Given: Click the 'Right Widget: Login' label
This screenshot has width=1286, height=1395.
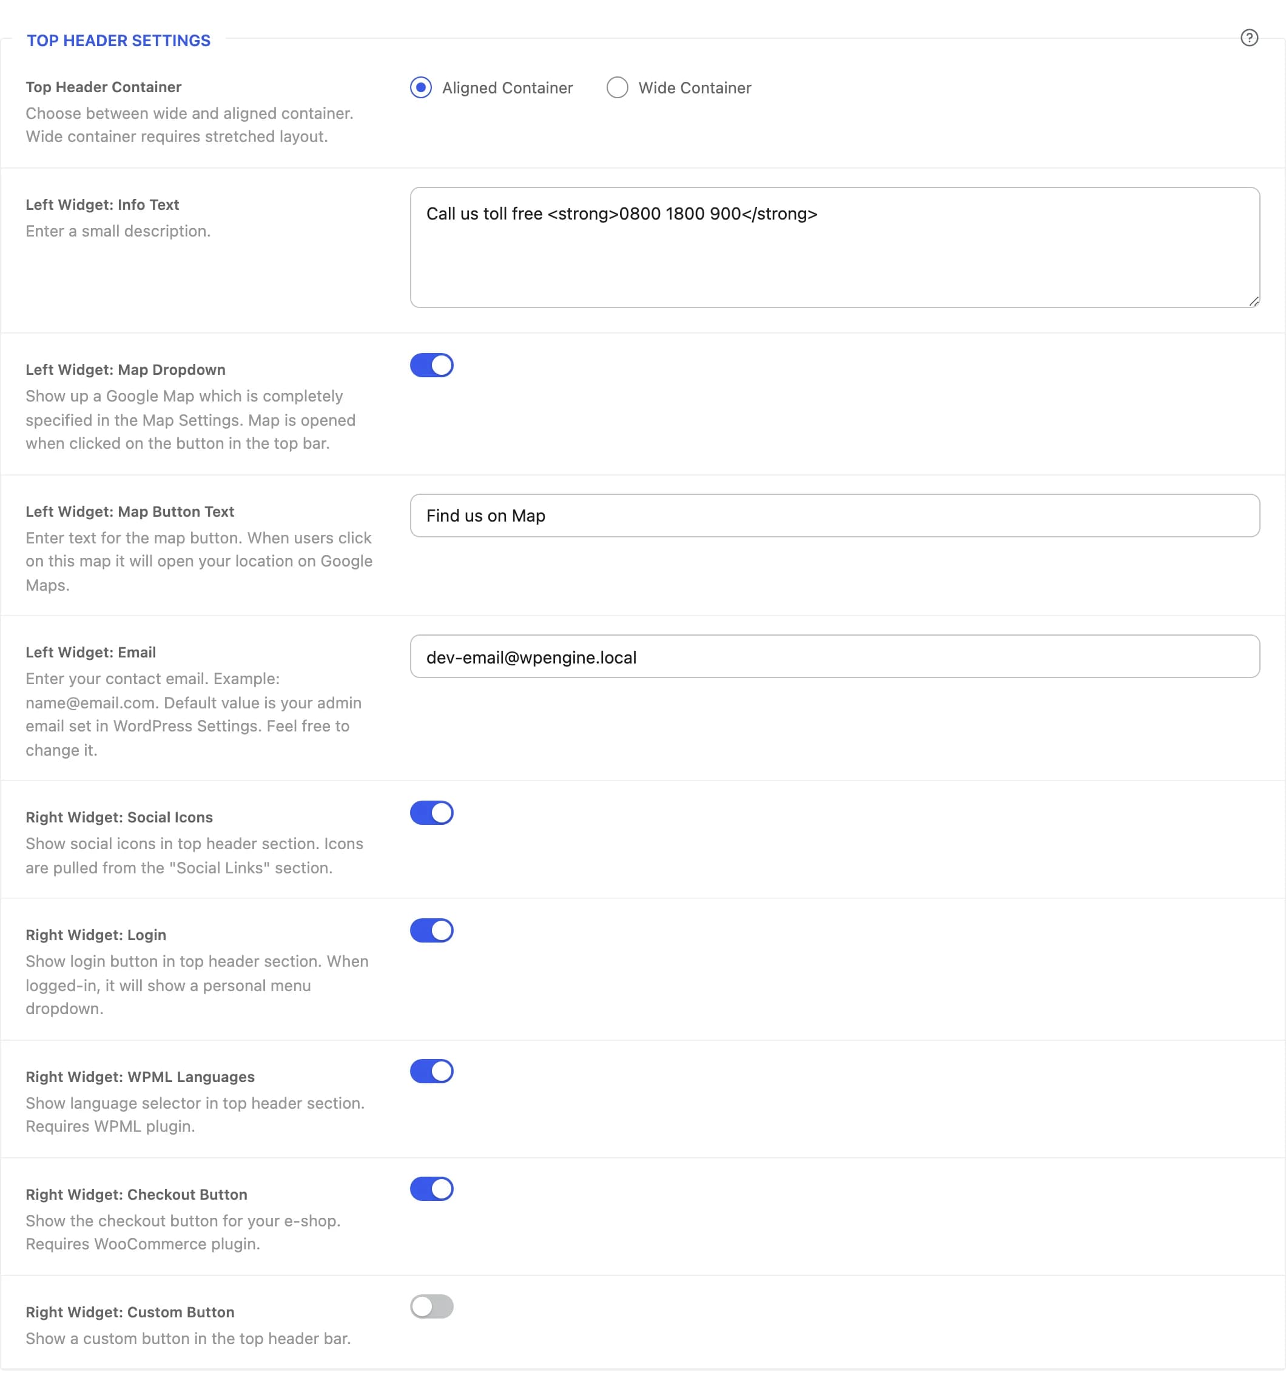Looking at the screenshot, I should (96, 935).
